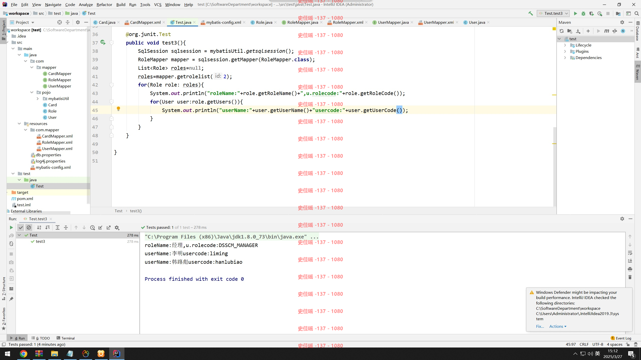Collapse the resources folder

tap(19, 123)
